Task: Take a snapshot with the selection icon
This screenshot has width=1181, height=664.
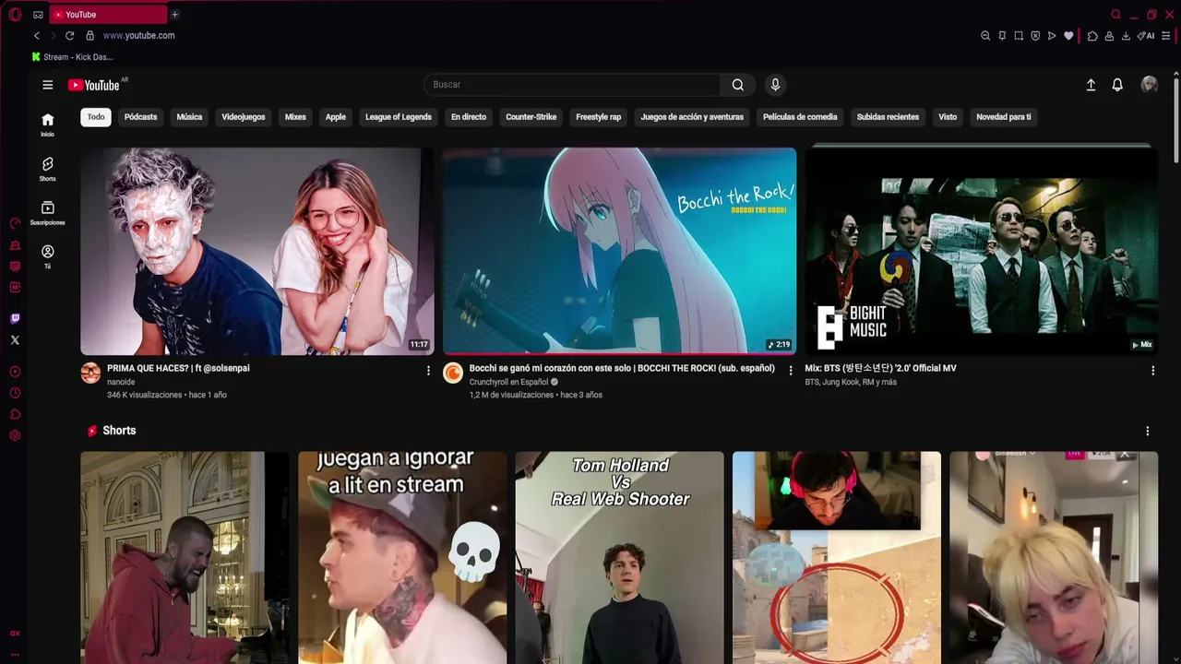Action: pos(1019,36)
